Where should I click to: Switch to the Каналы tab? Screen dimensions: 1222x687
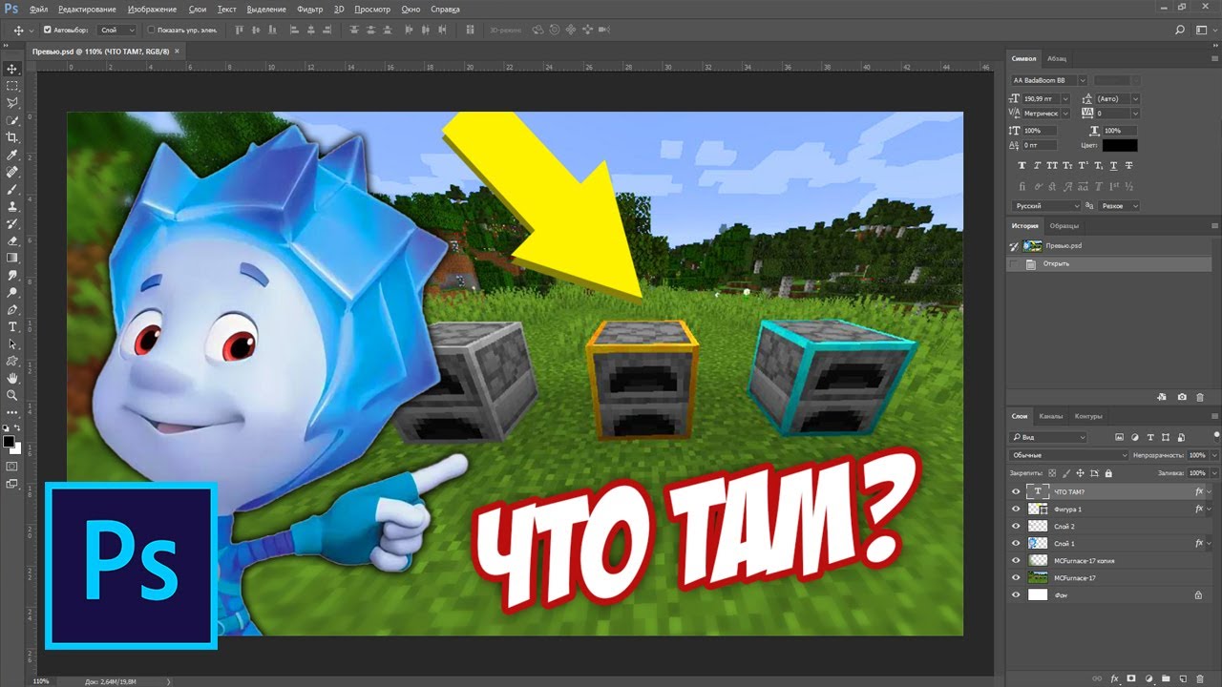pos(1051,417)
